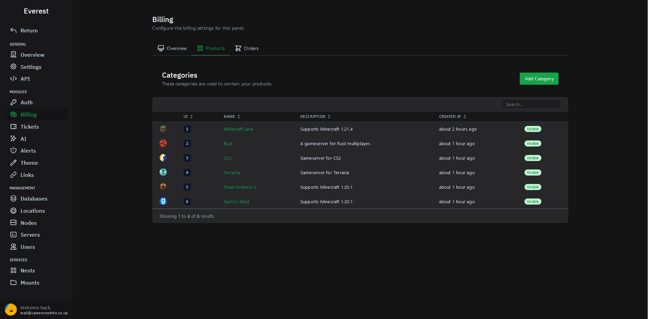This screenshot has width=648, height=319.
Task: Click the Tickets icon in sidebar
Action: click(x=13, y=127)
